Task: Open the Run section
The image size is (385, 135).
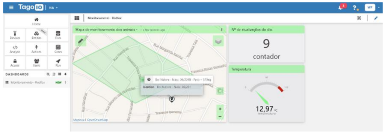Action: tap(58, 63)
